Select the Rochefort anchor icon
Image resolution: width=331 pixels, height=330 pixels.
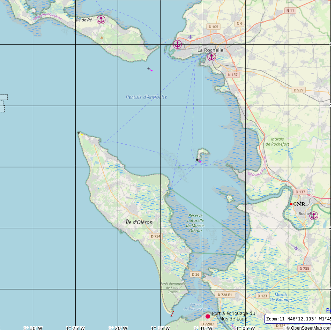[x=313, y=216]
